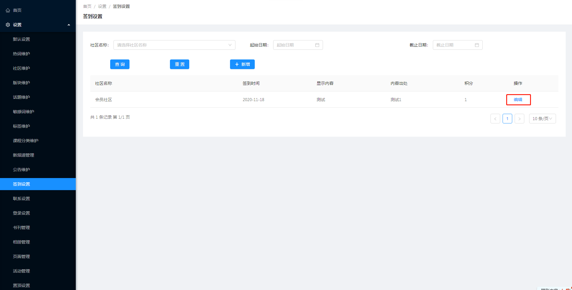Click the 起始日期 date input
Viewport: 572px width, 290px height.
point(298,45)
